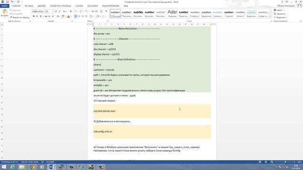Cut the selection with Вырезать
Screen dimensions: 303x170
click(15, 10)
